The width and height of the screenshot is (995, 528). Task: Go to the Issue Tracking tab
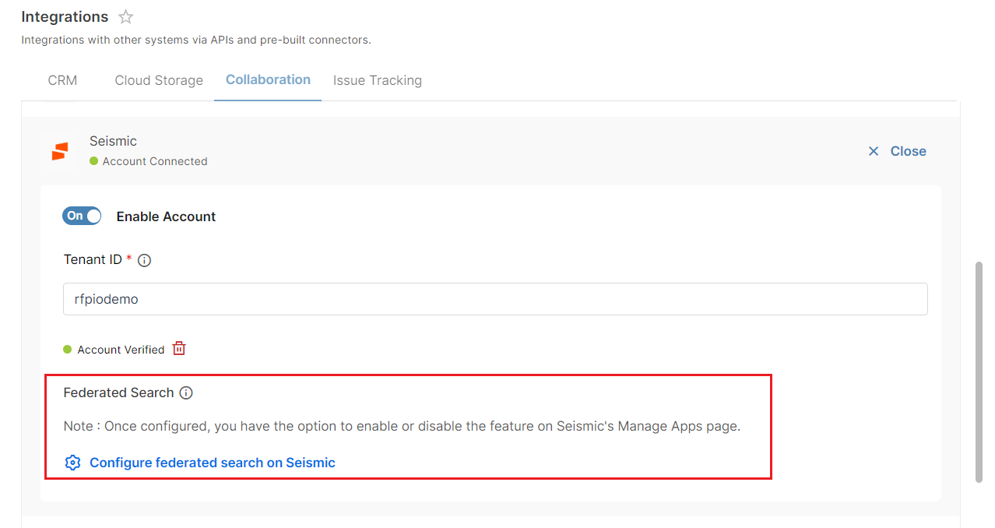(x=378, y=80)
